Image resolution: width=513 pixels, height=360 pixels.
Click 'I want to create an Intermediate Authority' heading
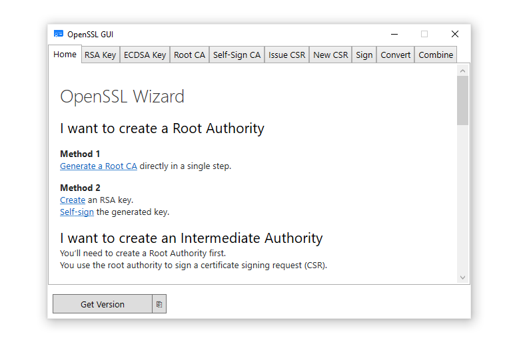point(191,238)
